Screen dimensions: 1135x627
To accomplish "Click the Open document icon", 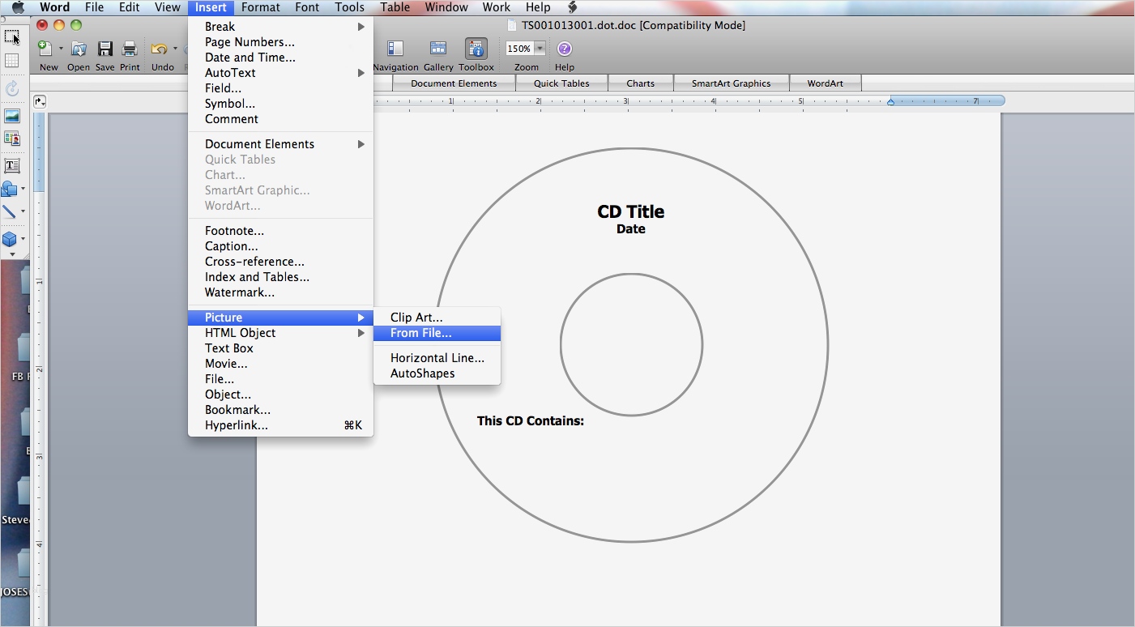I will click(x=79, y=49).
